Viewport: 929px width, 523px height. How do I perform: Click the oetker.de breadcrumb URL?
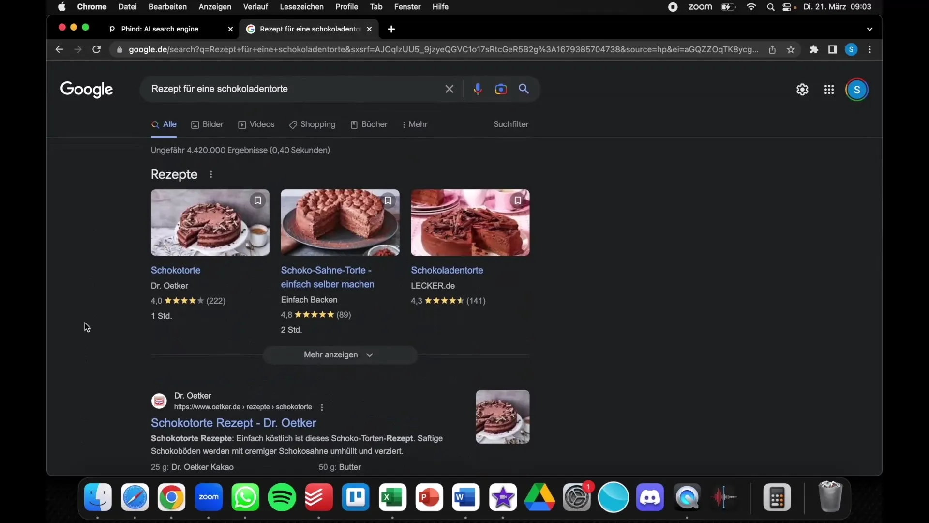(243, 407)
